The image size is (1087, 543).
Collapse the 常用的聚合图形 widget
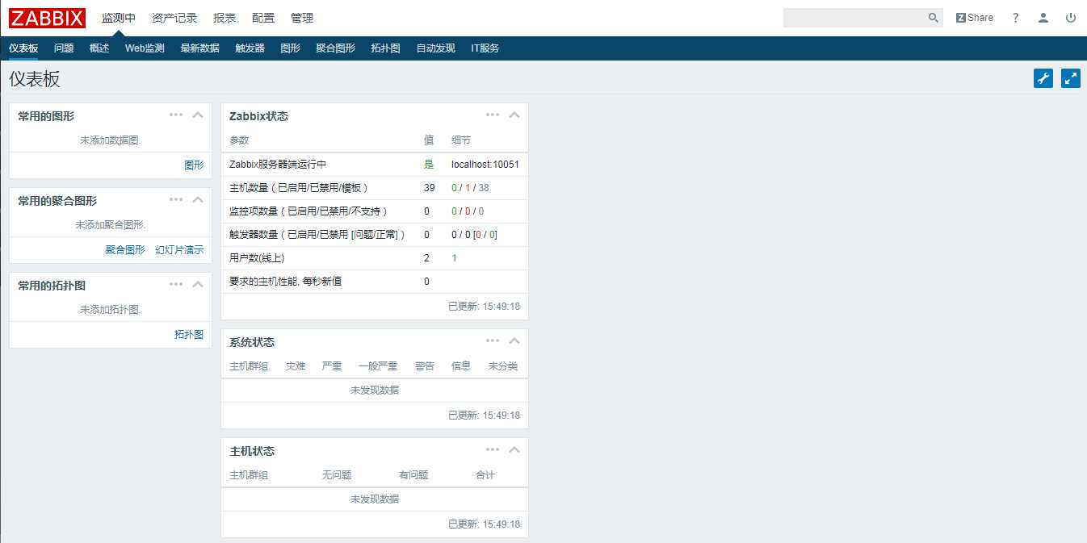pos(198,199)
